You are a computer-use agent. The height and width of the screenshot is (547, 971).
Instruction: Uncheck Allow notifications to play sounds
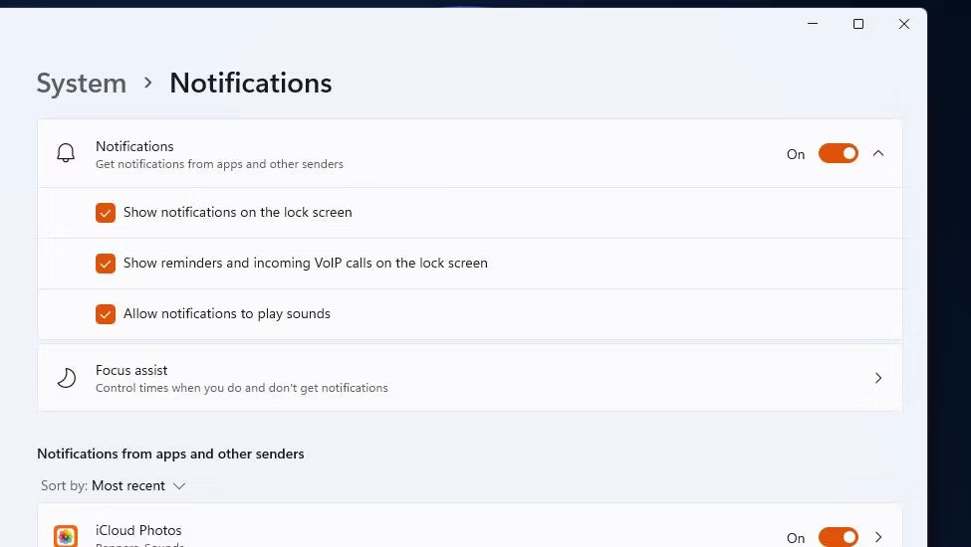(106, 314)
